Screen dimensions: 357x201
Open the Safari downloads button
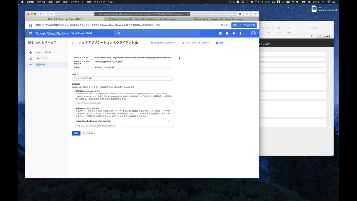[240, 14]
